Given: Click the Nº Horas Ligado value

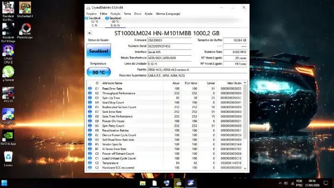Looking at the screenshot, I should pos(235,64).
